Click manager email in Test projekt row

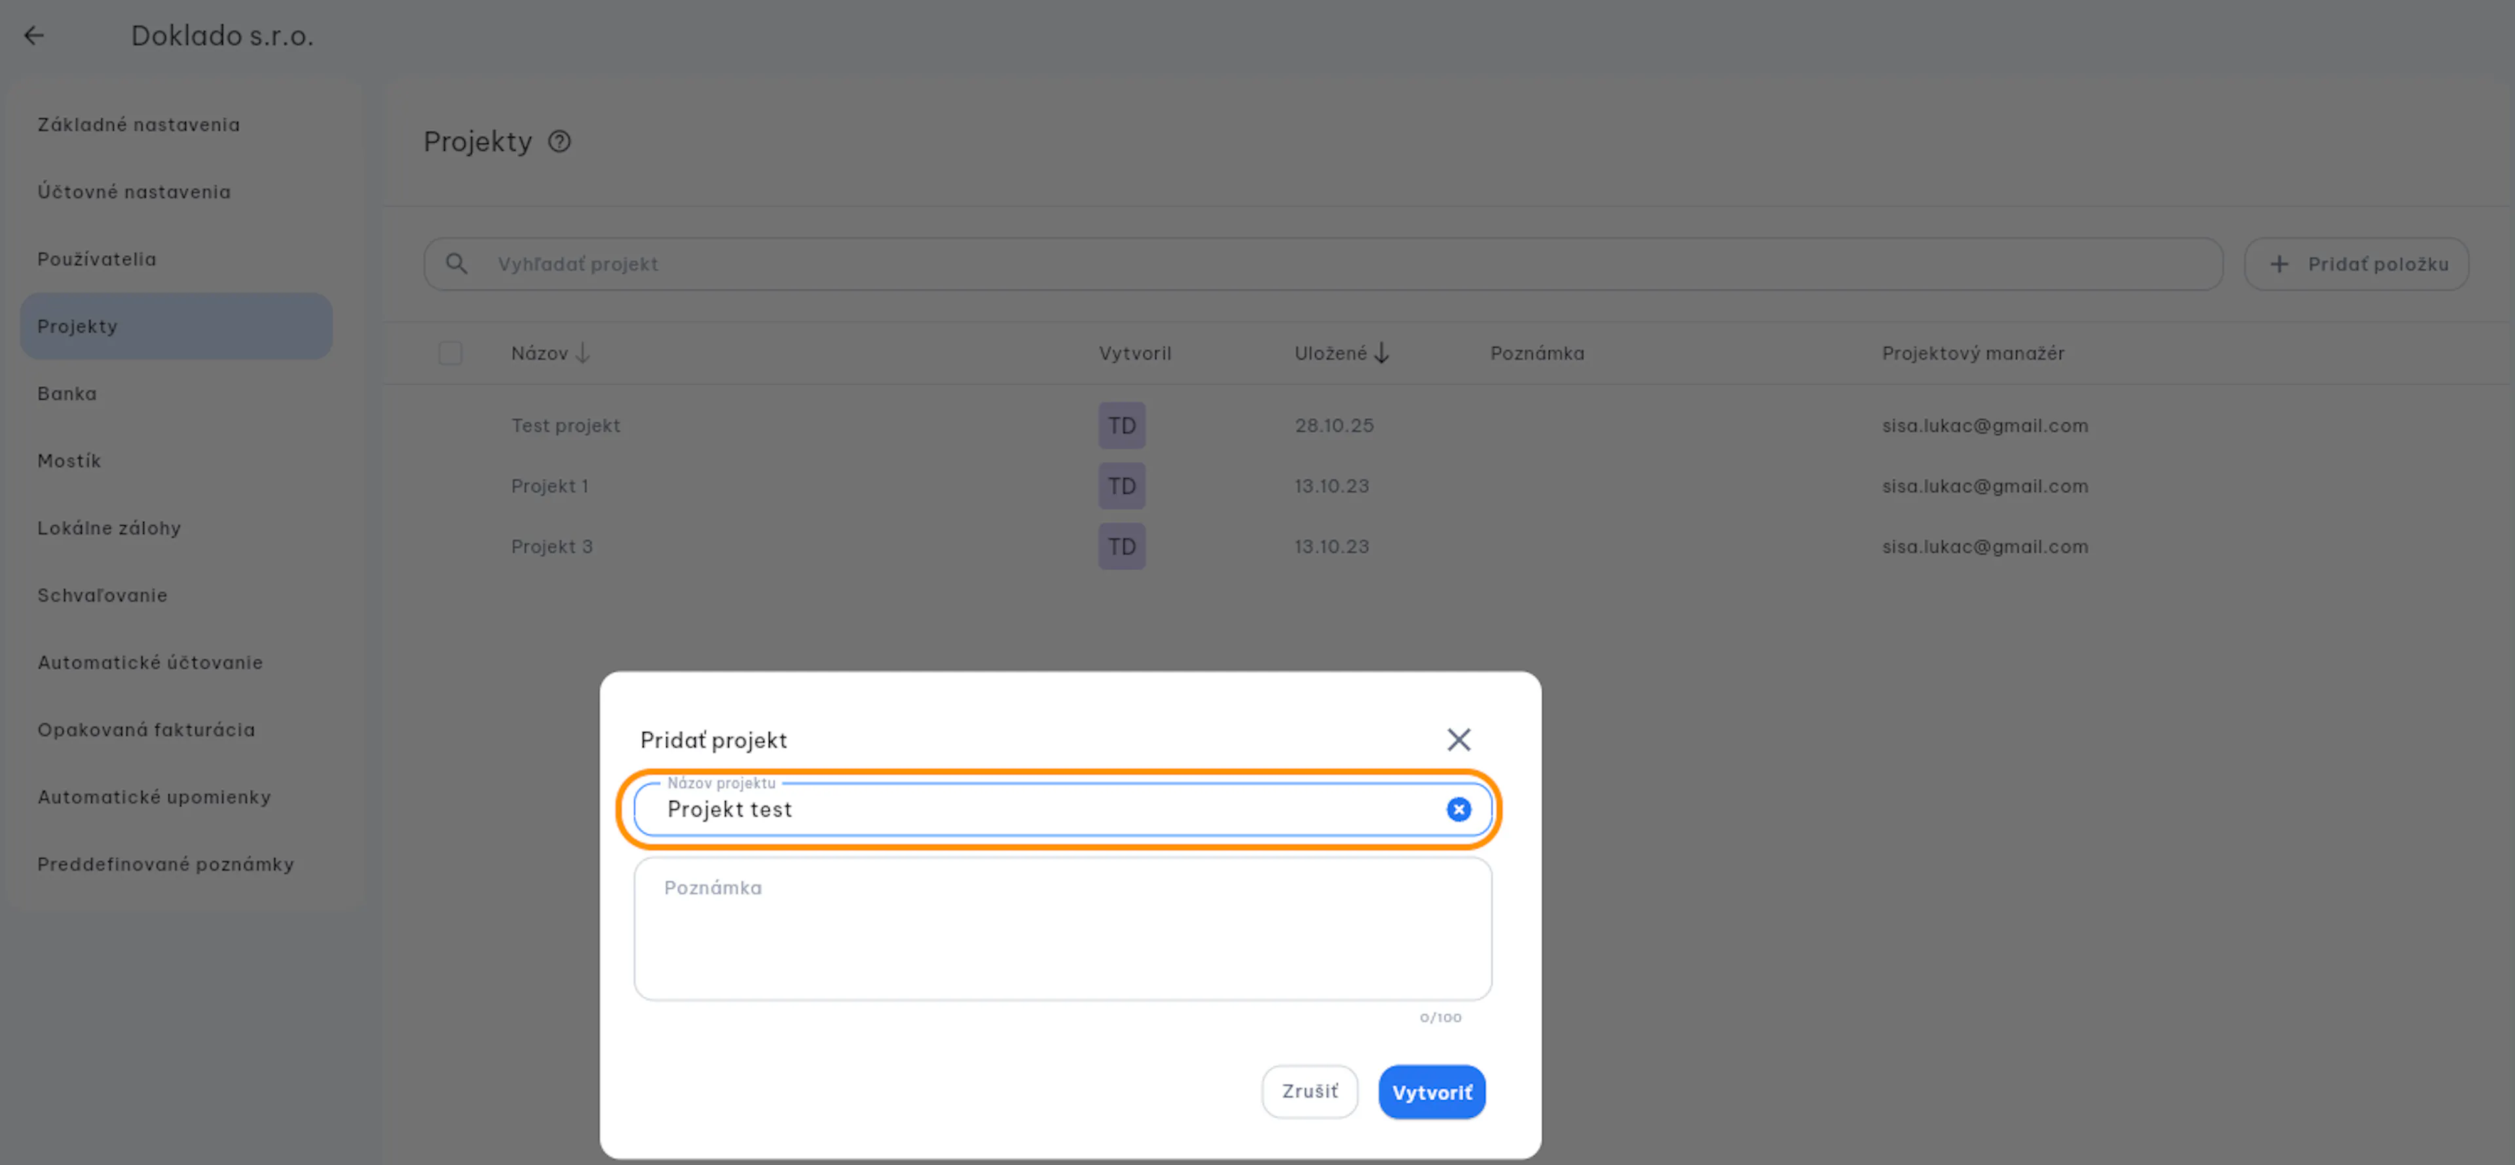1985,426
